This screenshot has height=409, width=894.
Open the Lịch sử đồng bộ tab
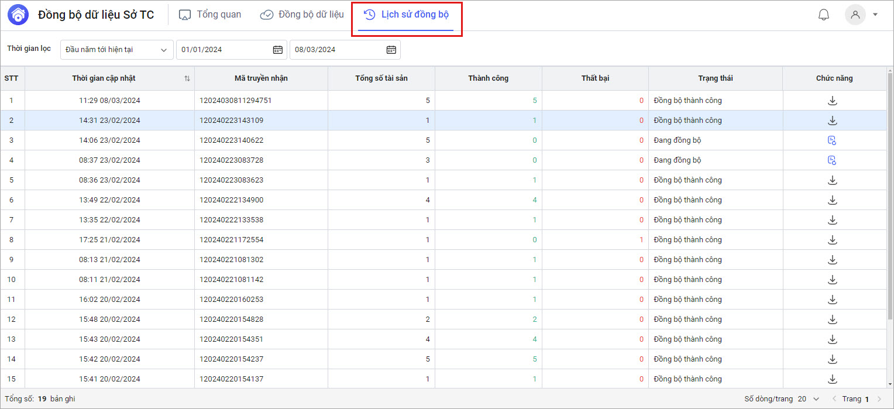pos(407,15)
